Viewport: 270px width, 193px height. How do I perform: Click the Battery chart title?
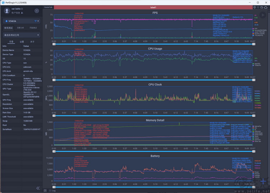(x=155, y=156)
